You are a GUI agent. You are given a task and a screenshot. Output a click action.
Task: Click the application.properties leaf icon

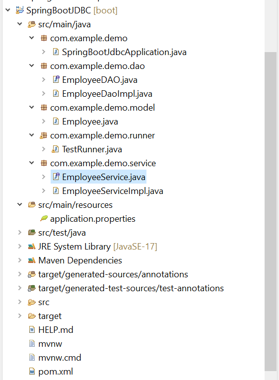tap(44, 218)
